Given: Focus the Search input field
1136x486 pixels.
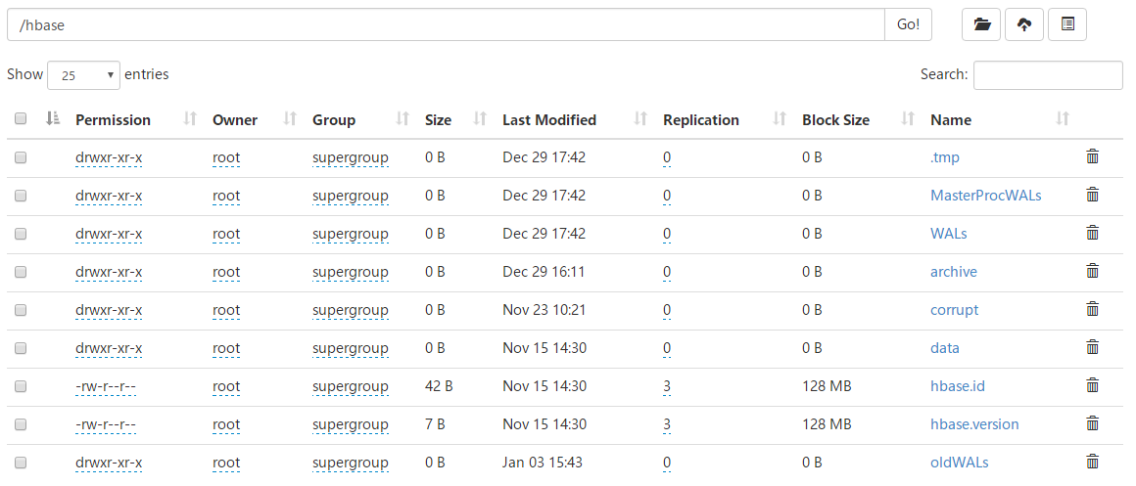Looking at the screenshot, I should pos(1047,75).
